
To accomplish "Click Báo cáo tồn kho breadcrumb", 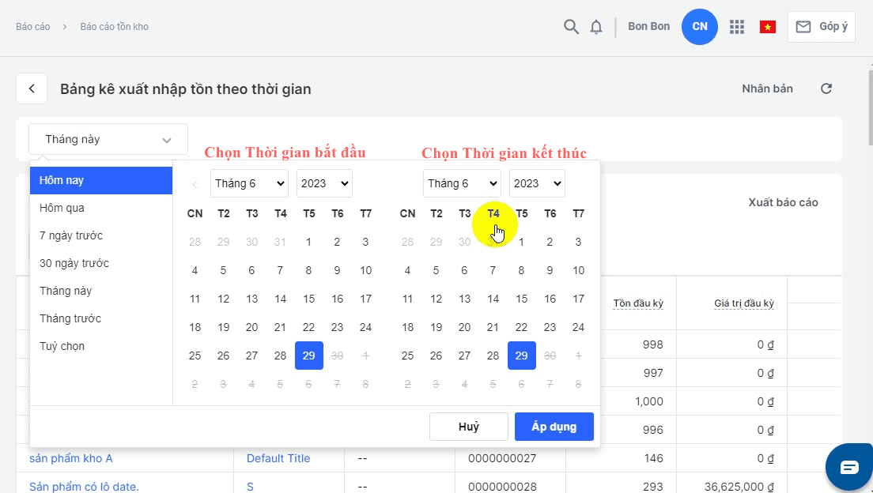I will point(115,27).
